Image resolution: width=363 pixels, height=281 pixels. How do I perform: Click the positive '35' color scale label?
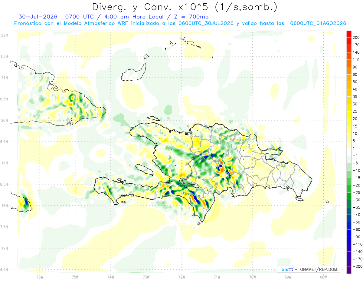pos(355,97)
